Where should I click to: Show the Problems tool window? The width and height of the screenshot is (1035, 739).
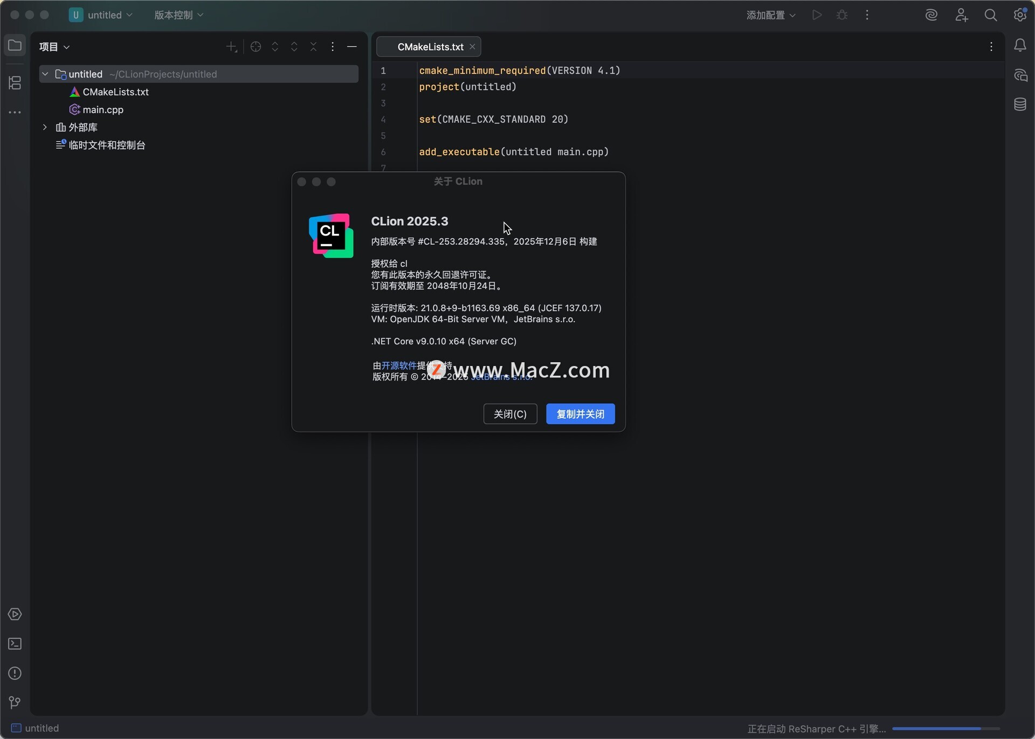pos(15,673)
